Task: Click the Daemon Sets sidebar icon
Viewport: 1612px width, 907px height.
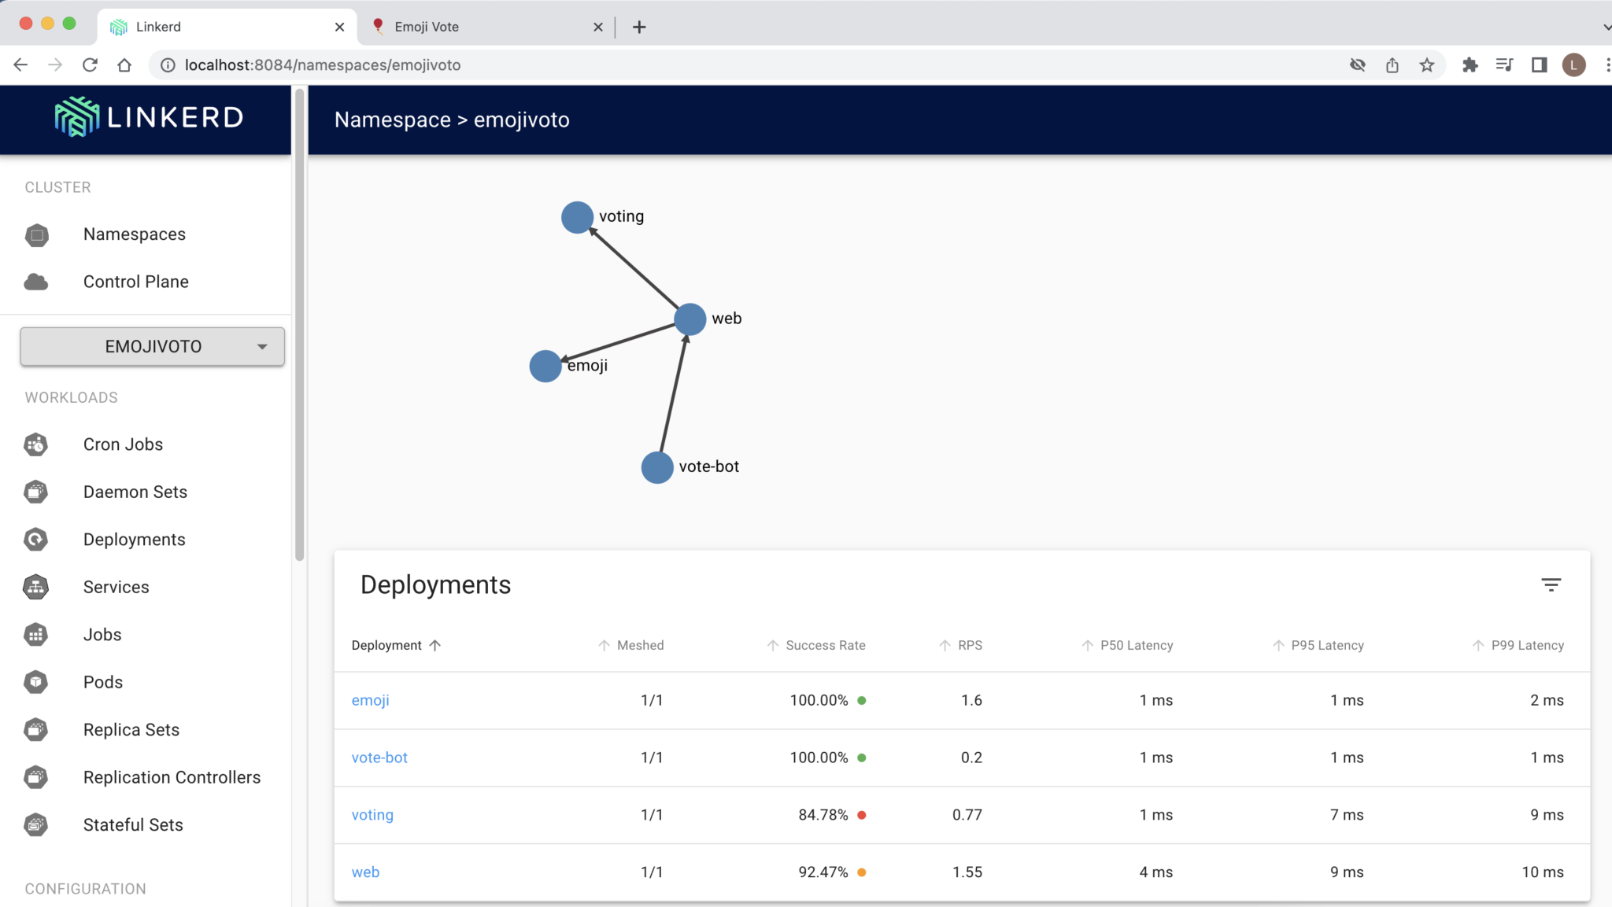Action: click(x=35, y=492)
